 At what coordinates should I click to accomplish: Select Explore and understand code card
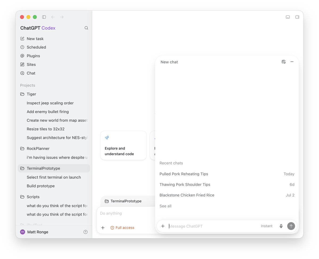point(123,145)
